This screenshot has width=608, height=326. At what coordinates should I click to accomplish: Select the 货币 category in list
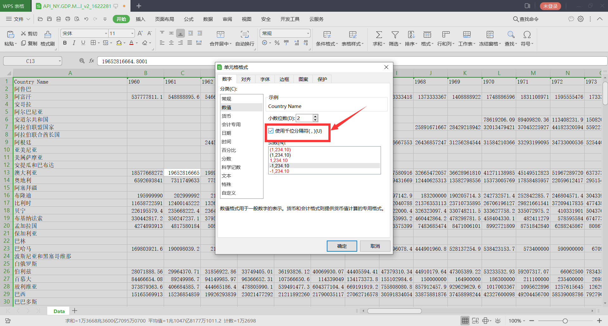241,116
